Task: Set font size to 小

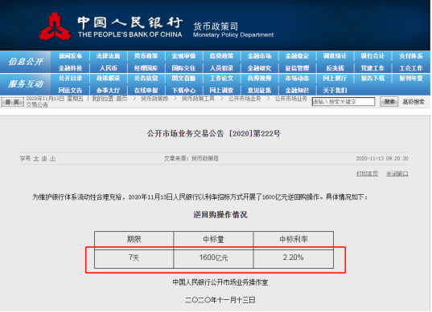Action: click(52, 159)
